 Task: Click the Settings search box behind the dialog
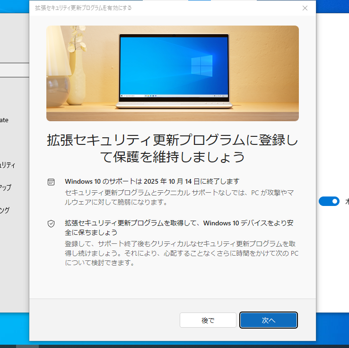tap(14, 70)
